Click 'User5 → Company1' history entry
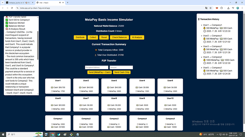 (x=218, y=71)
